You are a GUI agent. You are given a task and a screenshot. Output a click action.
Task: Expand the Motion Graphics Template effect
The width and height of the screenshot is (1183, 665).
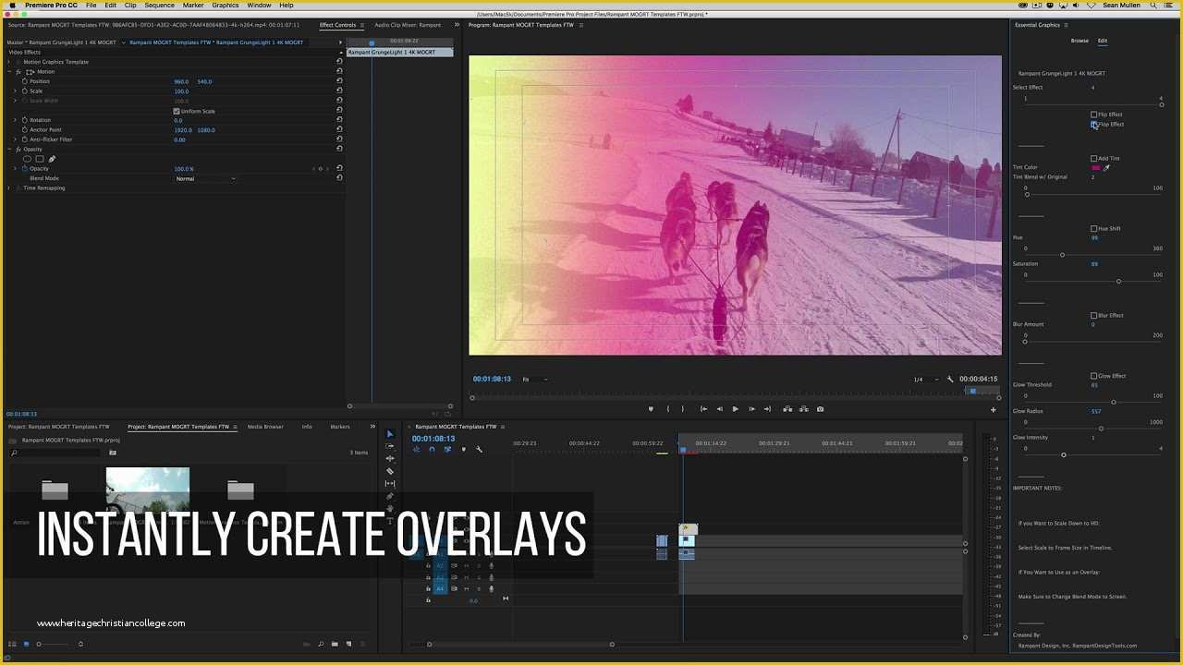pyautogui.click(x=9, y=62)
